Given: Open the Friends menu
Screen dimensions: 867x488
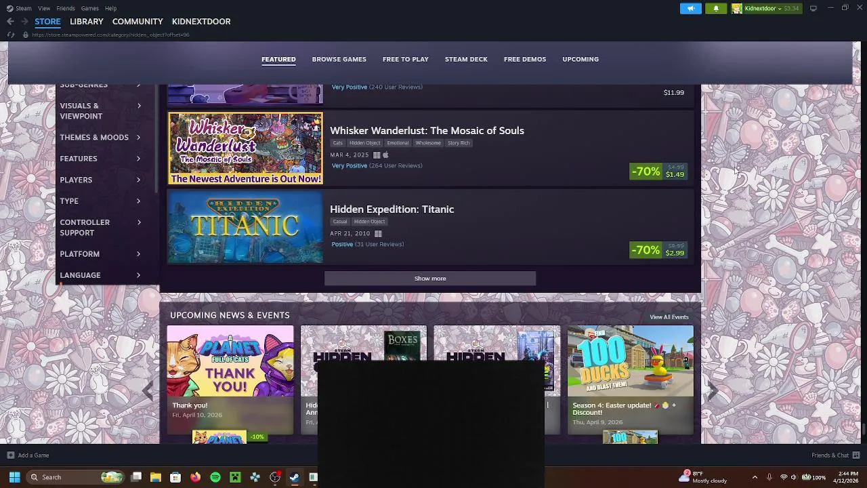Looking at the screenshot, I should [66, 8].
